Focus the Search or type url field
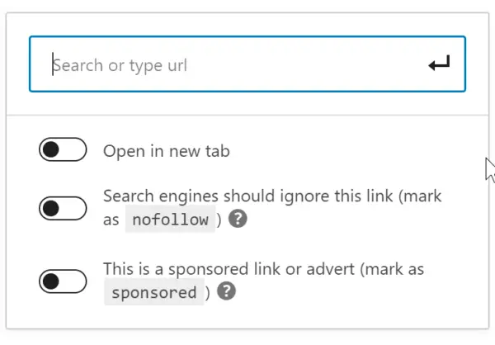 coord(247,64)
